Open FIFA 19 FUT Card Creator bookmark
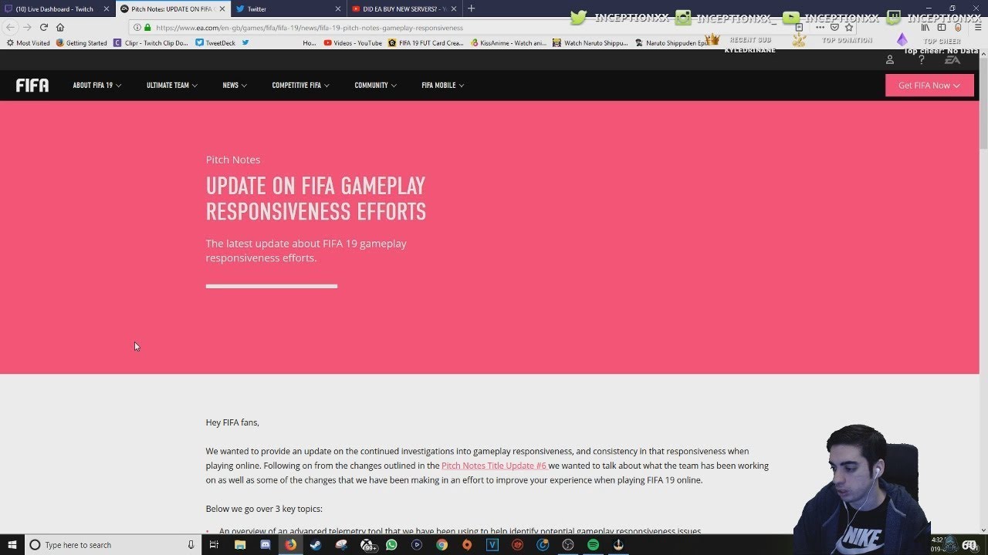This screenshot has height=555, width=988. click(x=426, y=43)
